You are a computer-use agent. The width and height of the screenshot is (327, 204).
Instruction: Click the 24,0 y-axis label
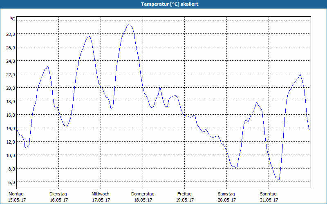(x=11, y=61)
